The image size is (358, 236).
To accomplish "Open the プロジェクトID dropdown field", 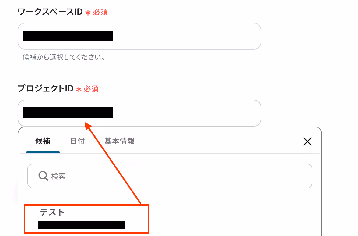I will [139, 113].
